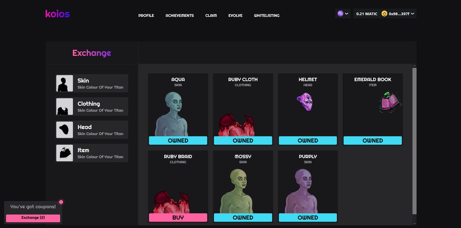Image resolution: width=461 pixels, height=228 pixels.
Task: Buy the Ruby Braid clothing
Action: [x=178, y=218]
